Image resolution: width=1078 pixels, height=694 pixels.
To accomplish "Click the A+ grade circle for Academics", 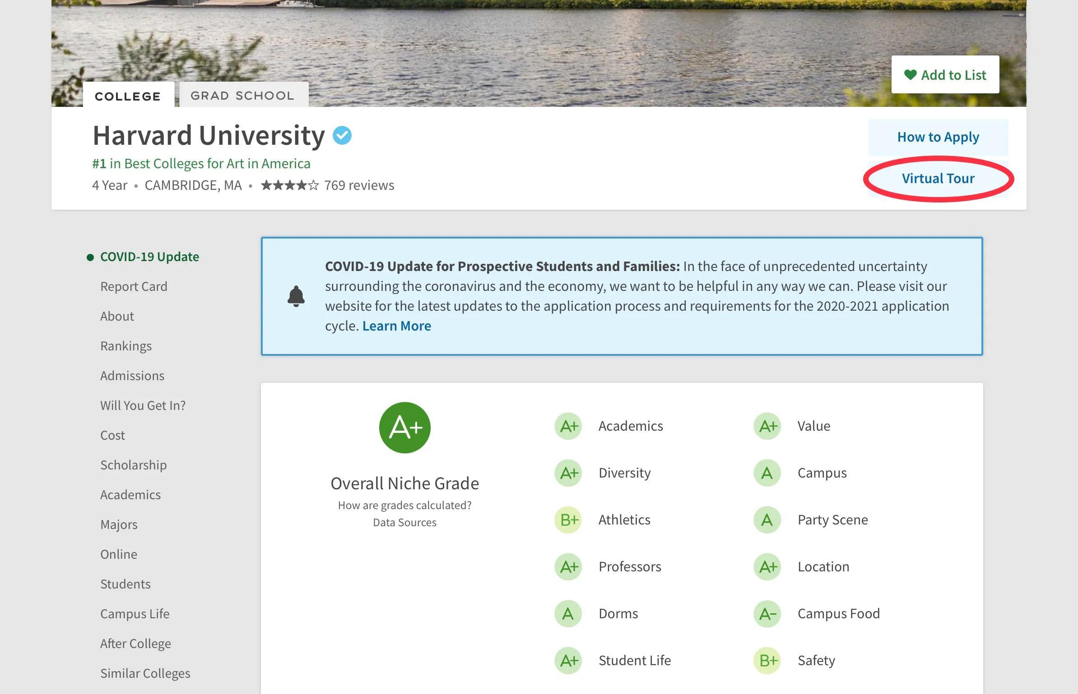I will 568,426.
